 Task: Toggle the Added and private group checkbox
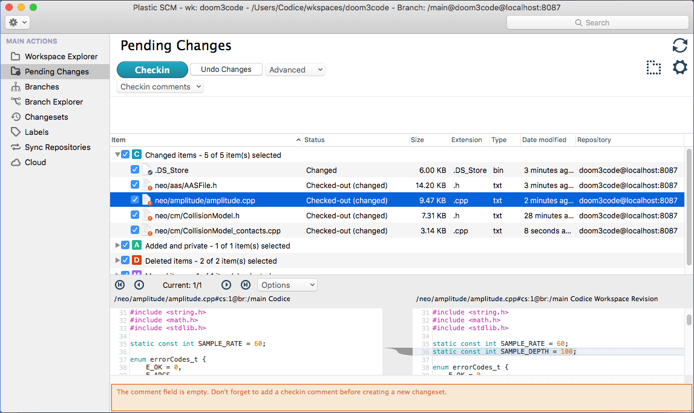[125, 245]
